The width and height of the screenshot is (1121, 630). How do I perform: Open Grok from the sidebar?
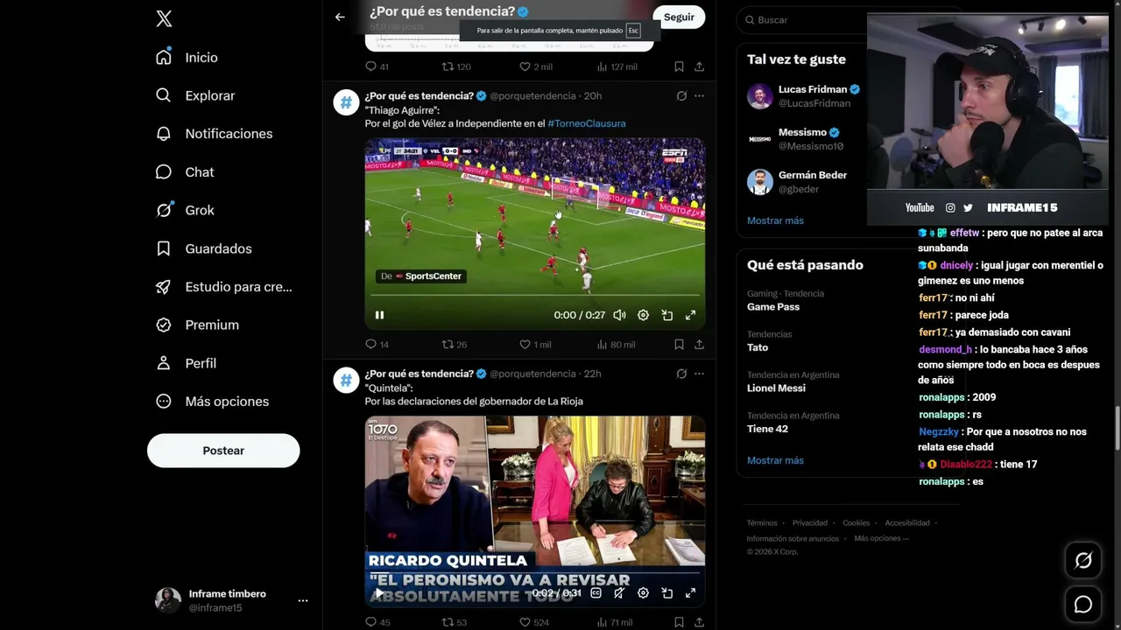184,210
